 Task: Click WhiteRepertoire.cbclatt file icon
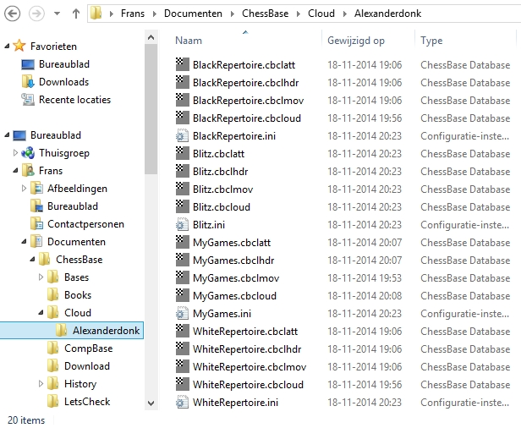click(182, 332)
